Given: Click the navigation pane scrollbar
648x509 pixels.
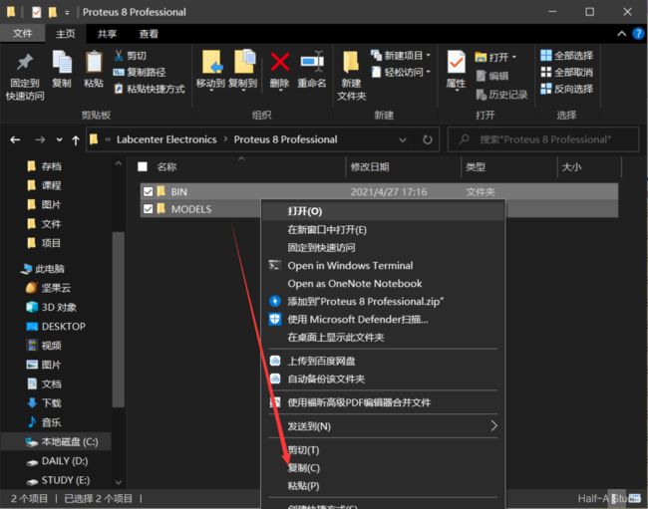Looking at the screenshot, I should 119,320.
